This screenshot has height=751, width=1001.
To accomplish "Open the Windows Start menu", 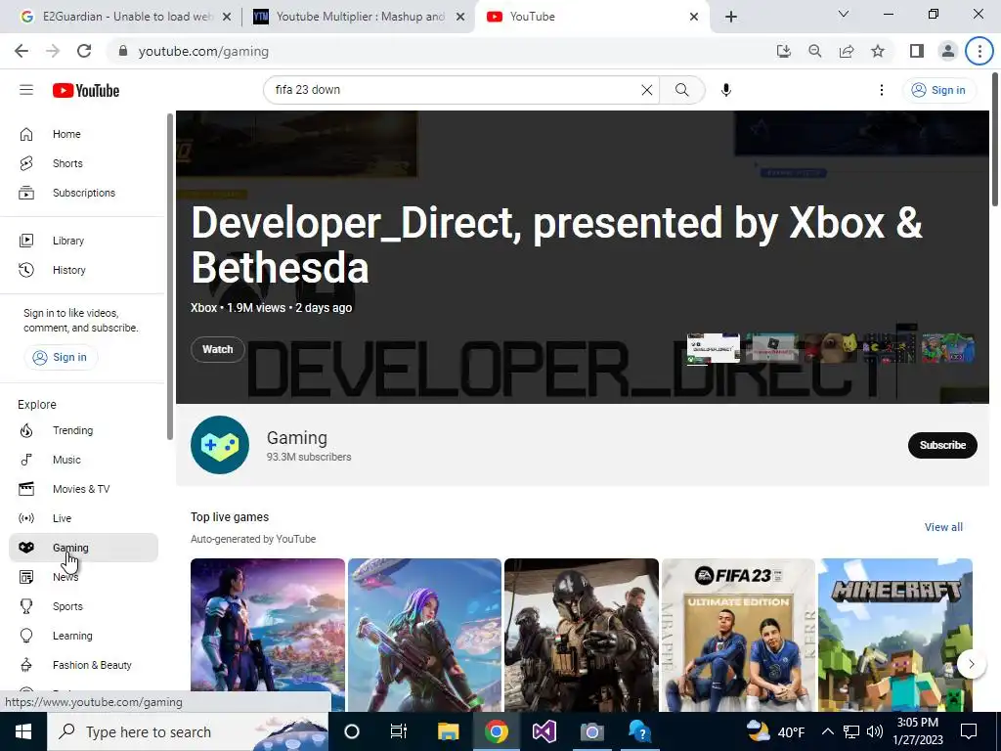I will [x=23, y=731].
